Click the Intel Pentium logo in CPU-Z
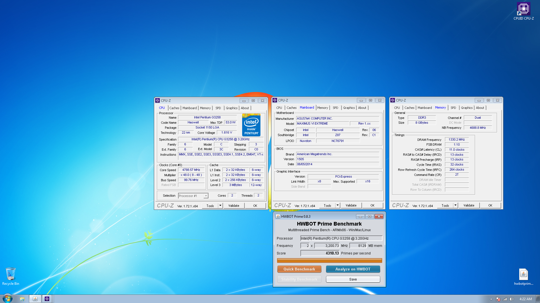The image size is (540, 303). (251, 125)
